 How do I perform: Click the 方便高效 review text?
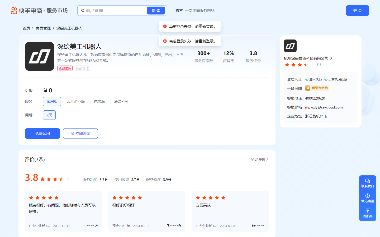(x=203, y=205)
